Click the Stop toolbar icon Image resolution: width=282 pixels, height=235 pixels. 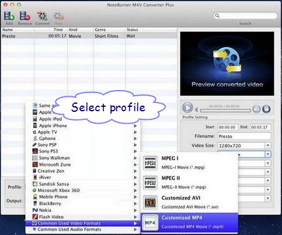59,17
